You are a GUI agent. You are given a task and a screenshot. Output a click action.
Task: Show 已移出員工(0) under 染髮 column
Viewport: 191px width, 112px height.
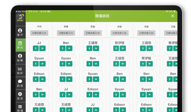(x=120, y=33)
